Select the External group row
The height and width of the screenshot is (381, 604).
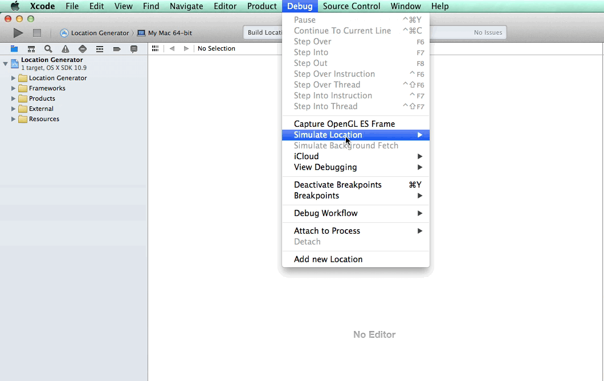(74, 109)
